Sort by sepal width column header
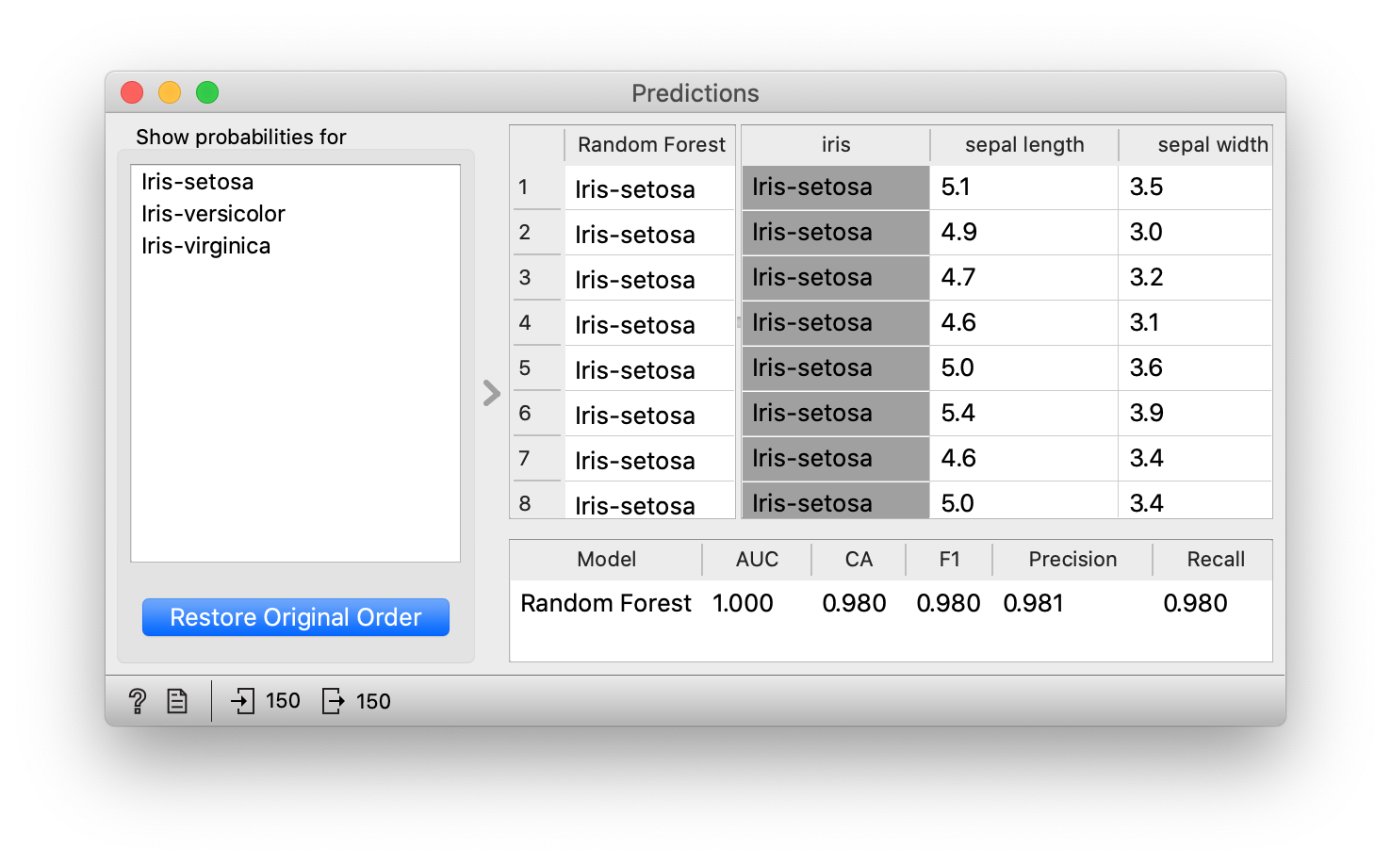Viewport: 1391px width, 865px height. 1196,145
